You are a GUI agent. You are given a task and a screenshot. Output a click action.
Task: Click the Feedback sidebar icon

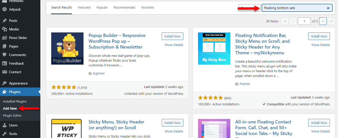pos(5,63)
